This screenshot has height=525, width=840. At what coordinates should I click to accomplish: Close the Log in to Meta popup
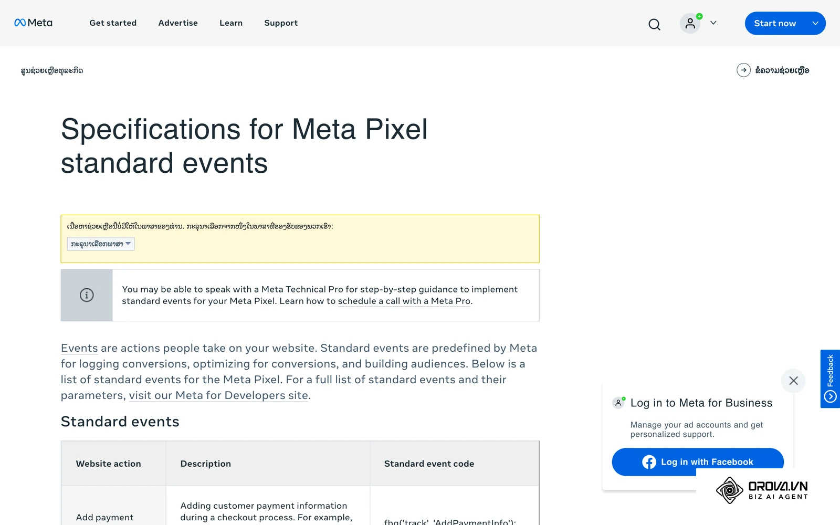pos(793,381)
